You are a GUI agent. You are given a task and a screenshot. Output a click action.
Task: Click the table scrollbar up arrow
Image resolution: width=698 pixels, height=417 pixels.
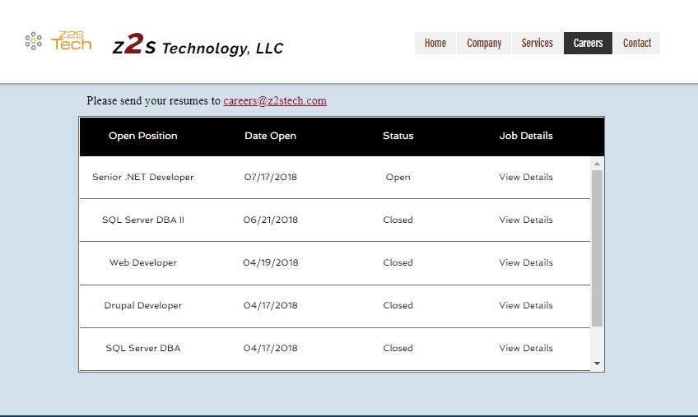(597, 164)
